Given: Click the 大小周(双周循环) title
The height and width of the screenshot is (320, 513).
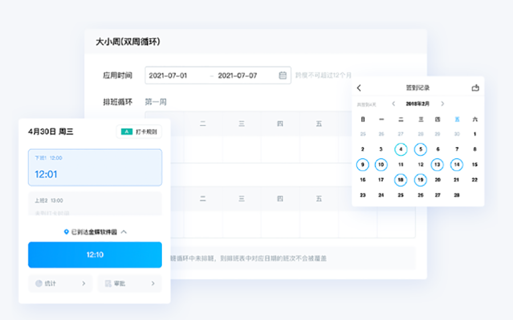Looking at the screenshot, I should click(x=128, y=42).
